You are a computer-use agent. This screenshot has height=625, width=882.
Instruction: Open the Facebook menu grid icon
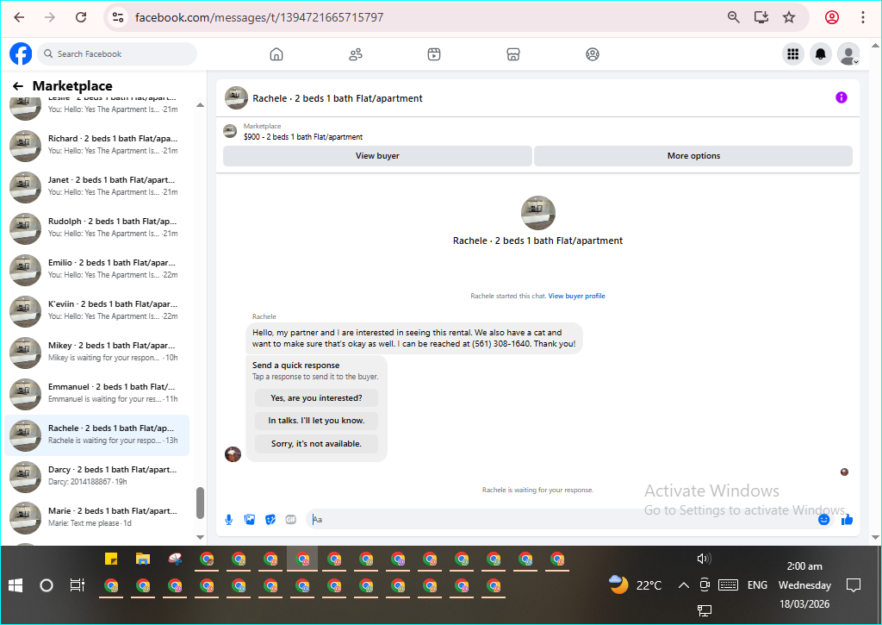click(793, 54)
